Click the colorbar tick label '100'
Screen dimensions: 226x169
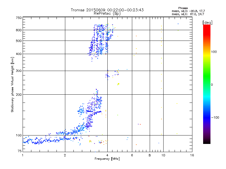[214, 52]
